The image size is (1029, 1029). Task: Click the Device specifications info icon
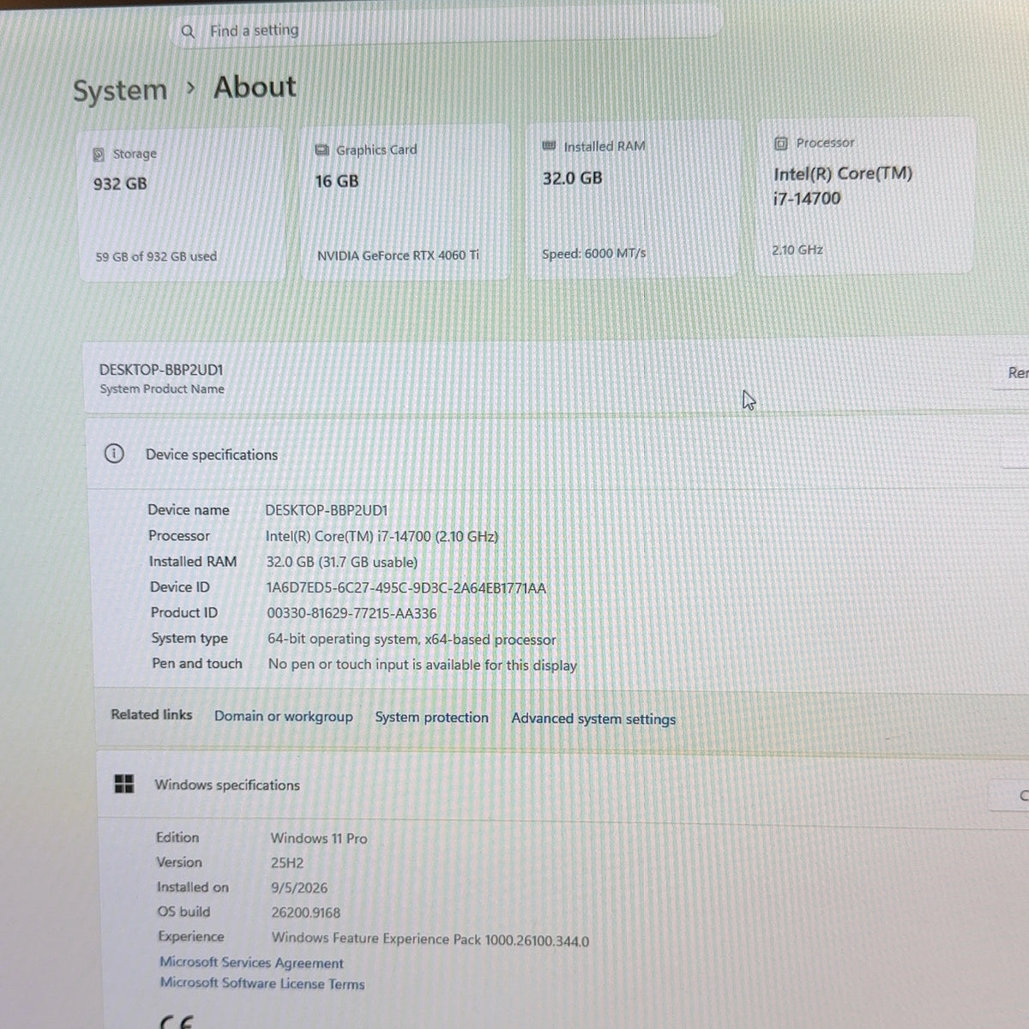(113, 454)
